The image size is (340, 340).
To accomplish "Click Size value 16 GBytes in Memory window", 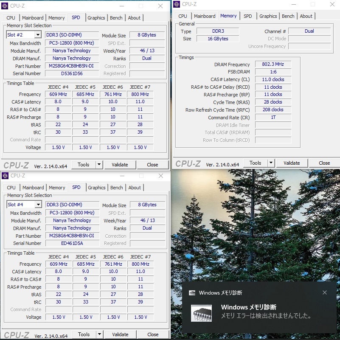I will [218, 39].
